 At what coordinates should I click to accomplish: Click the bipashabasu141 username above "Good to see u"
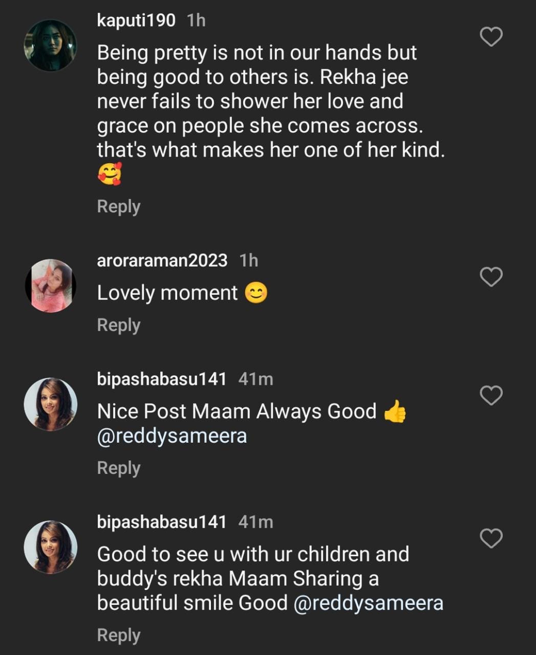(161, 522)
